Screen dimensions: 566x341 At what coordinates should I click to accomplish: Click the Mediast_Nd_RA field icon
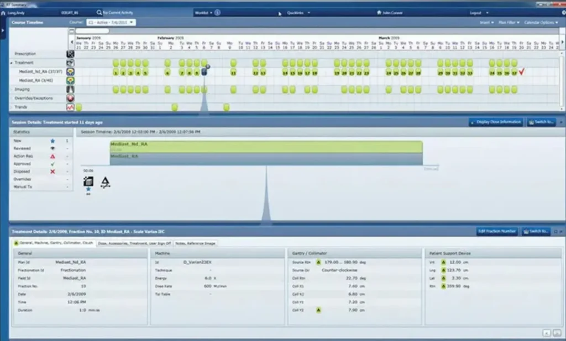(x=70, y=71)
